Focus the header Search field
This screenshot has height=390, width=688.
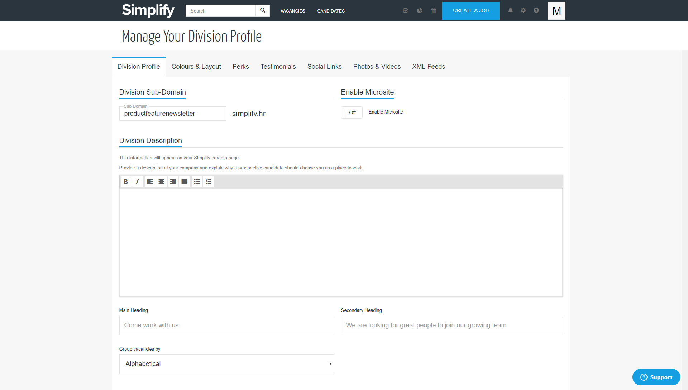click(x=220, y=11)
